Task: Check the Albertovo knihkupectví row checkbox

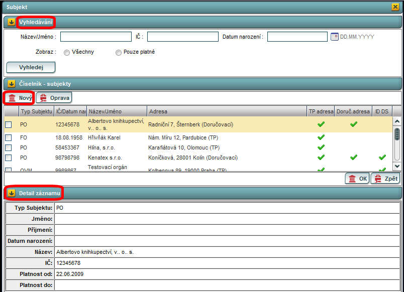Action: click(8, 124)
